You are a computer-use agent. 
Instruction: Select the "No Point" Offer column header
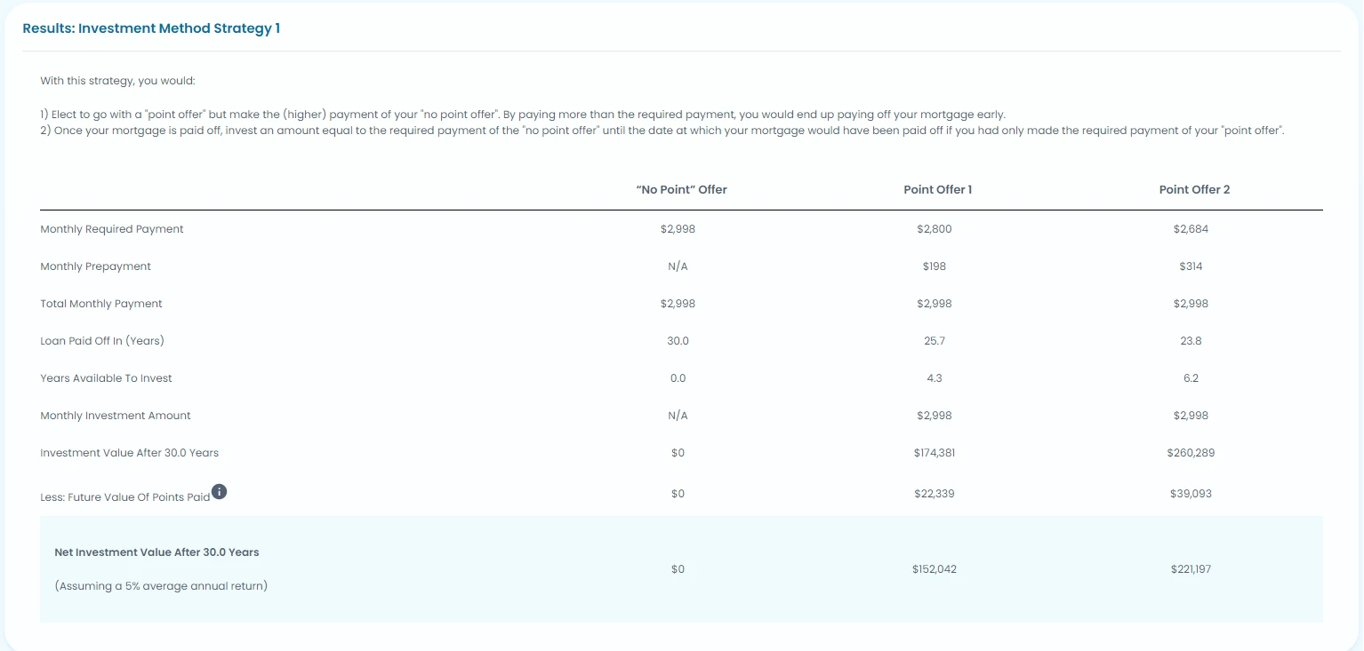(681, 189)
